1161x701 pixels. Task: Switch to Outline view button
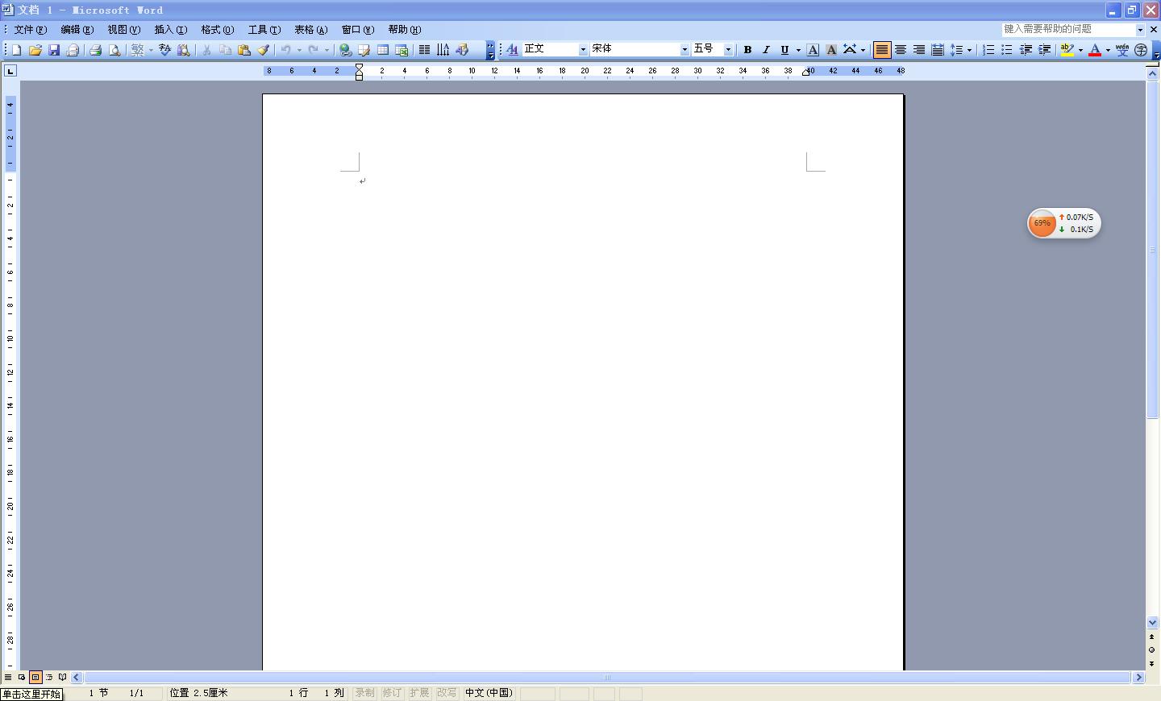tap(49, 677)
